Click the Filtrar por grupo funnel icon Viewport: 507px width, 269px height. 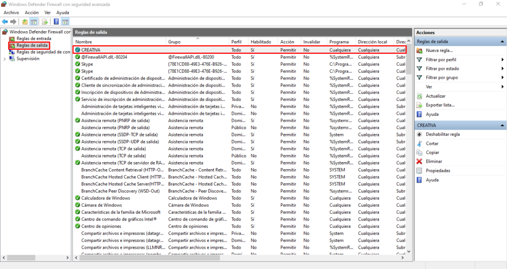(x=419, y=78)
